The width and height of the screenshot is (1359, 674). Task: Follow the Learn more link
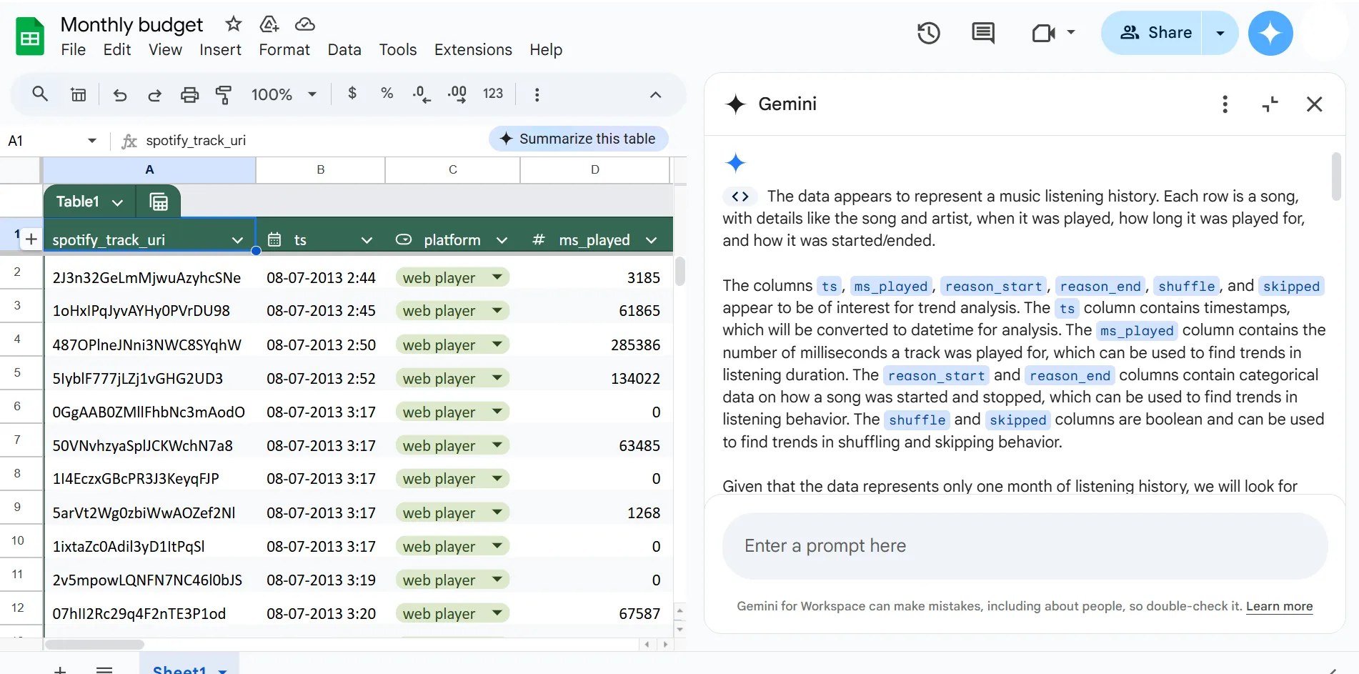coord(1279,606)
